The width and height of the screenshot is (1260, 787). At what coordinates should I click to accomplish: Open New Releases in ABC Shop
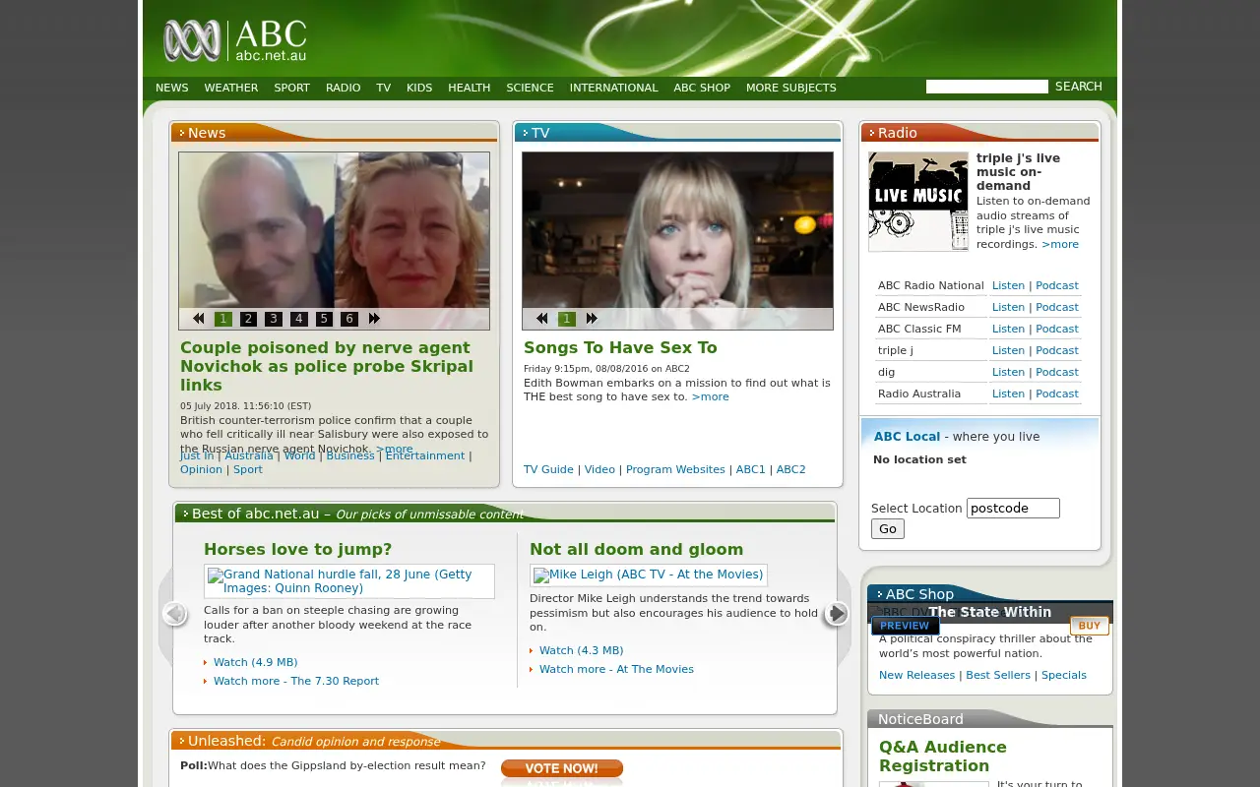pos(916,675)
